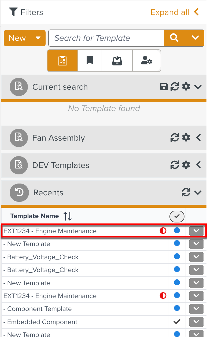The height and width of the screenshot is (337, 207).
Task: Open Current search settings gear
Action: click(186, 87)
